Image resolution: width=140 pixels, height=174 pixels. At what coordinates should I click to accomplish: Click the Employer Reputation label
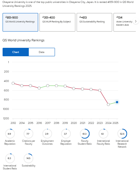click(66, 142)
